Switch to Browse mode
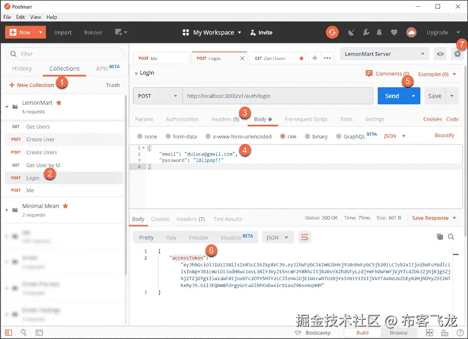The height and width of the screenshot is (339, 468). click(x=398, y=333)
